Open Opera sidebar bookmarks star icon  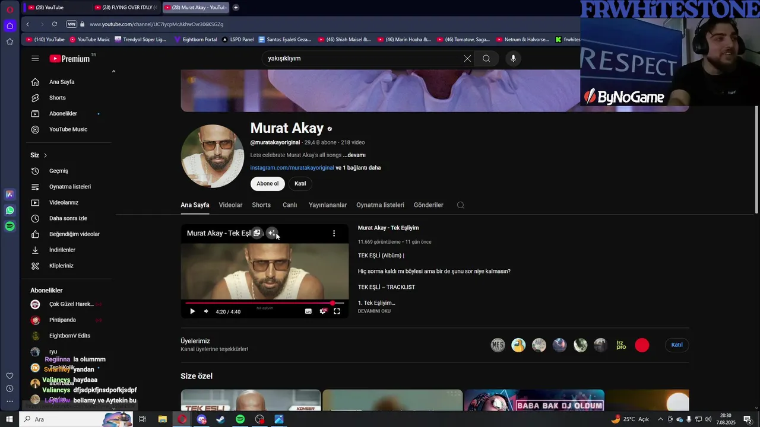click(9, 42)
